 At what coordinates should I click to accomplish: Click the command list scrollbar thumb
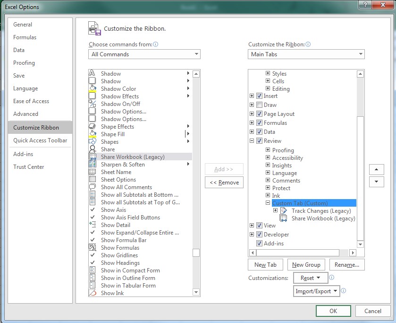(196, 253)
